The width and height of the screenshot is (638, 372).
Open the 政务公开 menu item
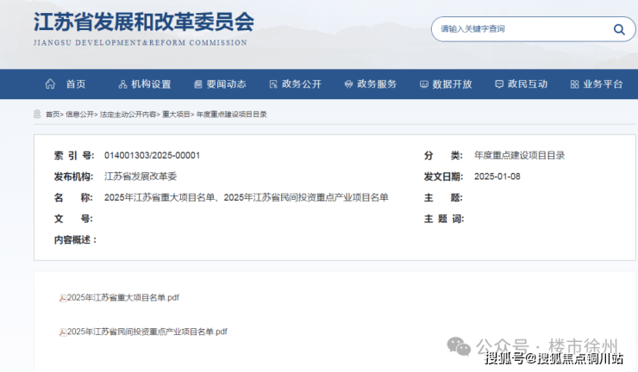click(302, 84)
